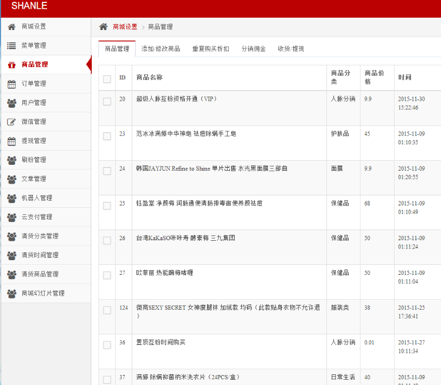Click the users icon beside 商城幻灯片管理
Image resolution: width=441 pixels, height=385 pixels.
tap(12, 294)
